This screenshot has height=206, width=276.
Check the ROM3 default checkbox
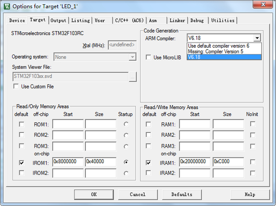click(21, 146)
